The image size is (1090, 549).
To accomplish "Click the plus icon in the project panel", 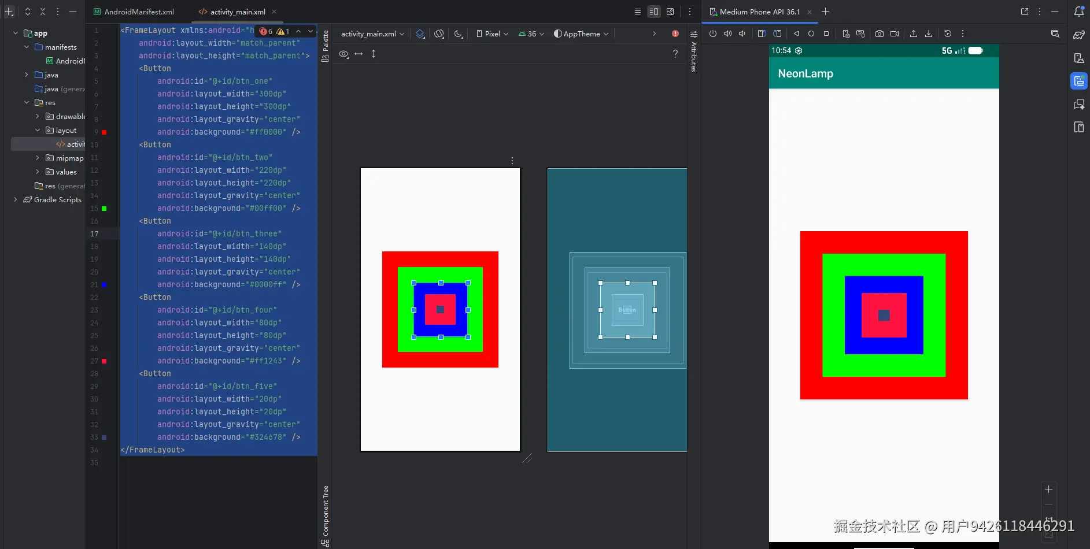I will pos(9,12).
